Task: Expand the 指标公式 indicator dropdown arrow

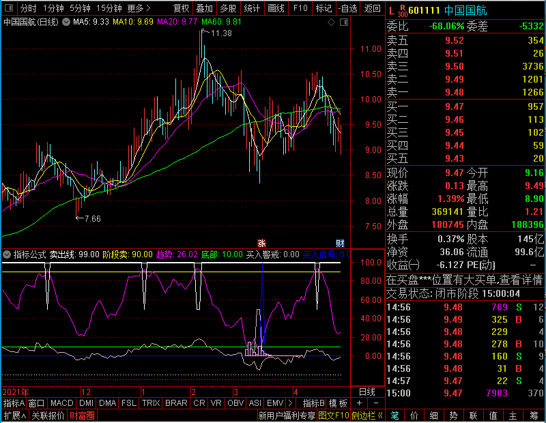Action: 7,254
